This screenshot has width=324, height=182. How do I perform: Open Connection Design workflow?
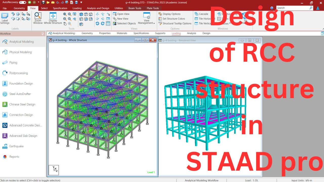[23, 115]
